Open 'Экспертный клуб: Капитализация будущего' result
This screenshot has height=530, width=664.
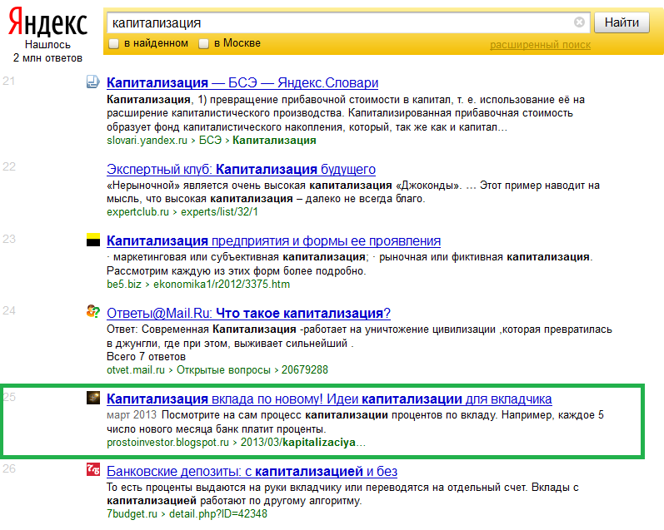tap(241, 169)
